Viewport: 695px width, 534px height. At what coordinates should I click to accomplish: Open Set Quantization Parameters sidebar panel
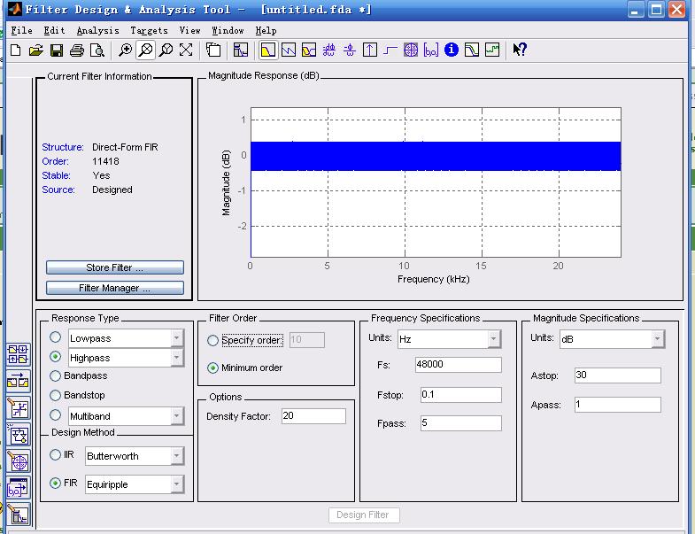pos(19,408)
